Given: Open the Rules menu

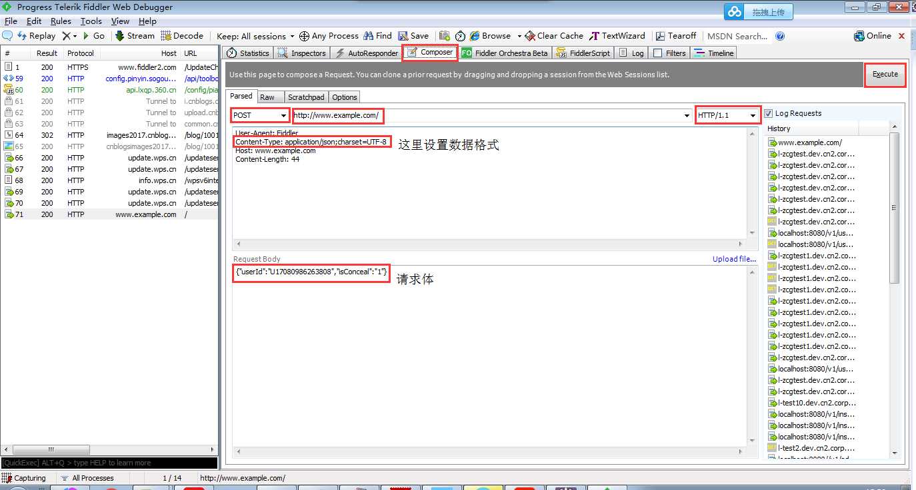Looking at the screenshot, I should (x=61, y=21).
